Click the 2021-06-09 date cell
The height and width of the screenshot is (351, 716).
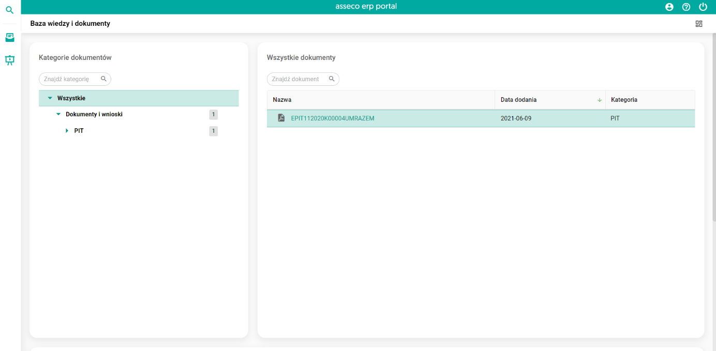click(x=516, y=118)
